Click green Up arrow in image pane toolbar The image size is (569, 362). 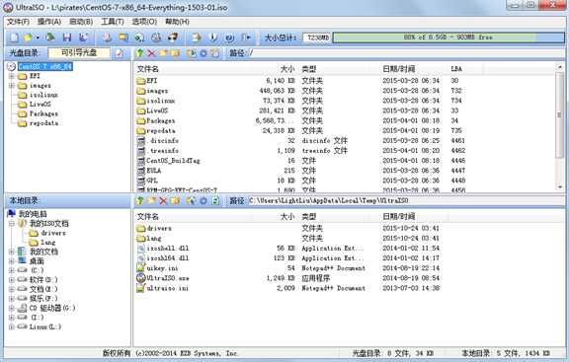coord(139,53)
